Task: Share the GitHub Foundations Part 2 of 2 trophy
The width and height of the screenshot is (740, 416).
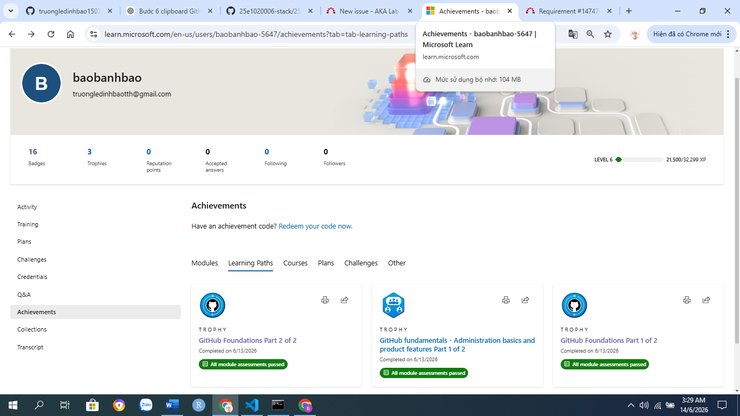Action: [345, 300]
